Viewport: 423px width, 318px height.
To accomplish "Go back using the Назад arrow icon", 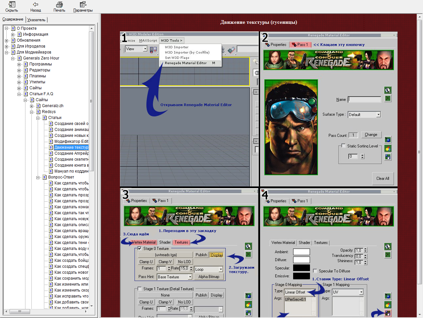I will [35, 5].
